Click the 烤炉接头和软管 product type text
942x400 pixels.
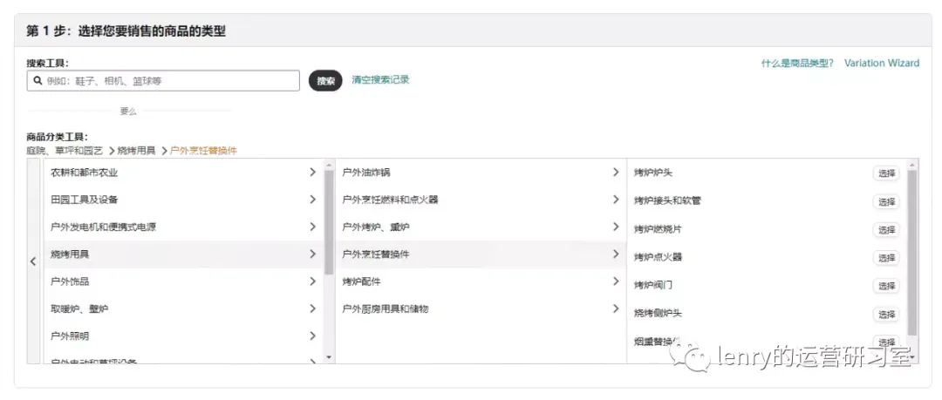667,200
